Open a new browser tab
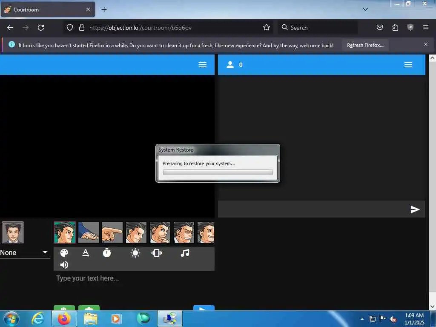 [104, 10]
